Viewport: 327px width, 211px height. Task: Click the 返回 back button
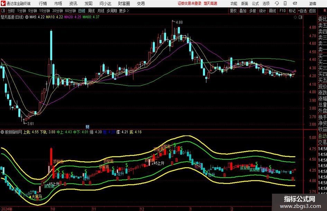(x=312, y=11)
